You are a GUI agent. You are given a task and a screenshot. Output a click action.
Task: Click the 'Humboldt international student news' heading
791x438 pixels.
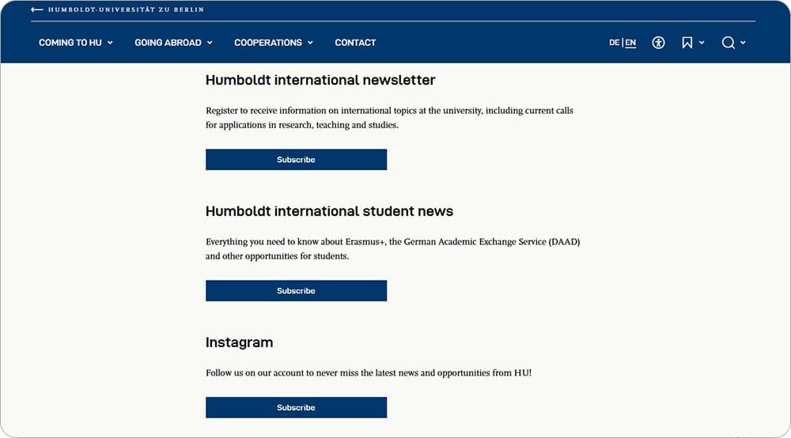pos(329,211)
